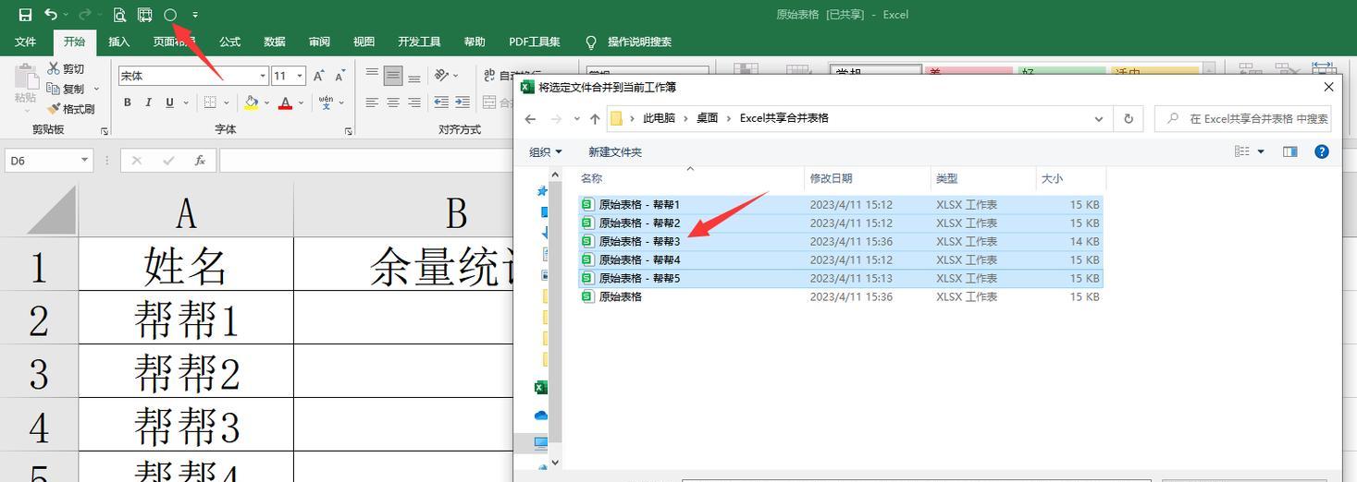Undo the last action

pos(51,15)
